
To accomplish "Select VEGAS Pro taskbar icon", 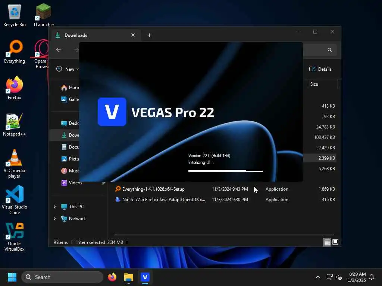I will coord(145,277).
